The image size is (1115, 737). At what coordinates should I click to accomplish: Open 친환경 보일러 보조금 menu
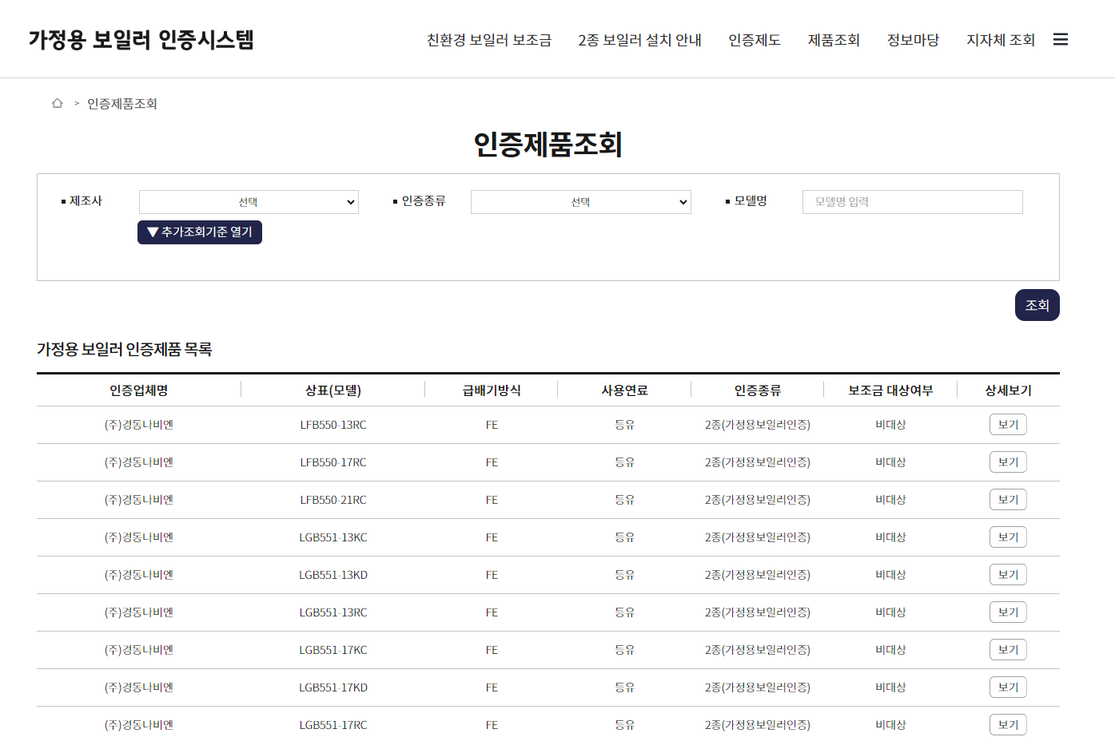click(491, 39)
